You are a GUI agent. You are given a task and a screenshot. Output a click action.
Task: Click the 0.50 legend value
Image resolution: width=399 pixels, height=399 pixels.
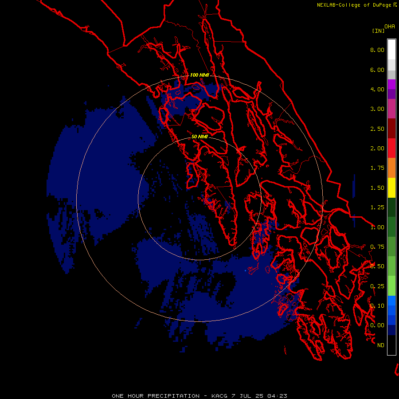point(377,266)
